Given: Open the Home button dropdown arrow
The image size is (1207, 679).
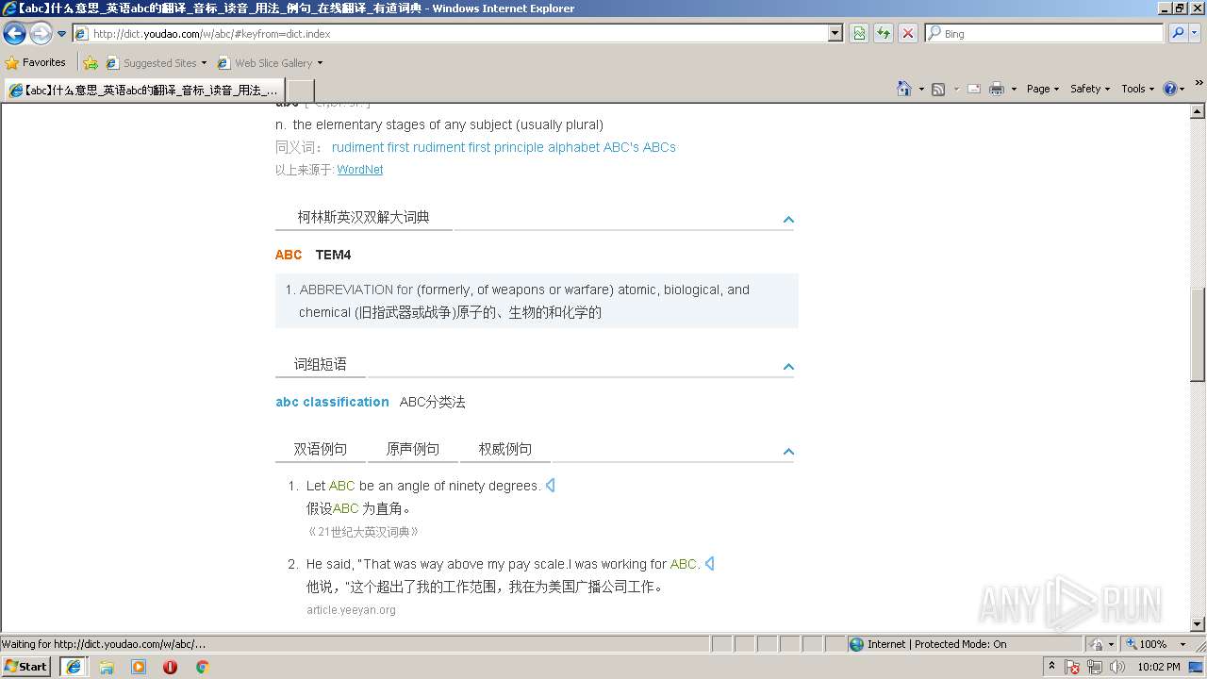Looking at the screenshot, I should point(919,89).
